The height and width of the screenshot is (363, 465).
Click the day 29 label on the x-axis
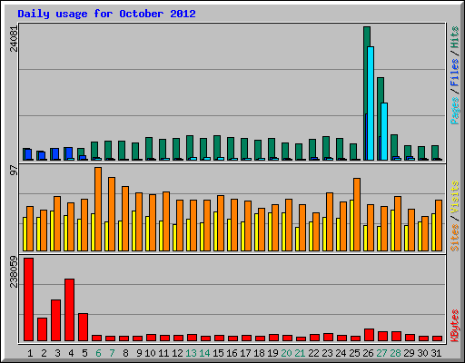coord(409,353)
